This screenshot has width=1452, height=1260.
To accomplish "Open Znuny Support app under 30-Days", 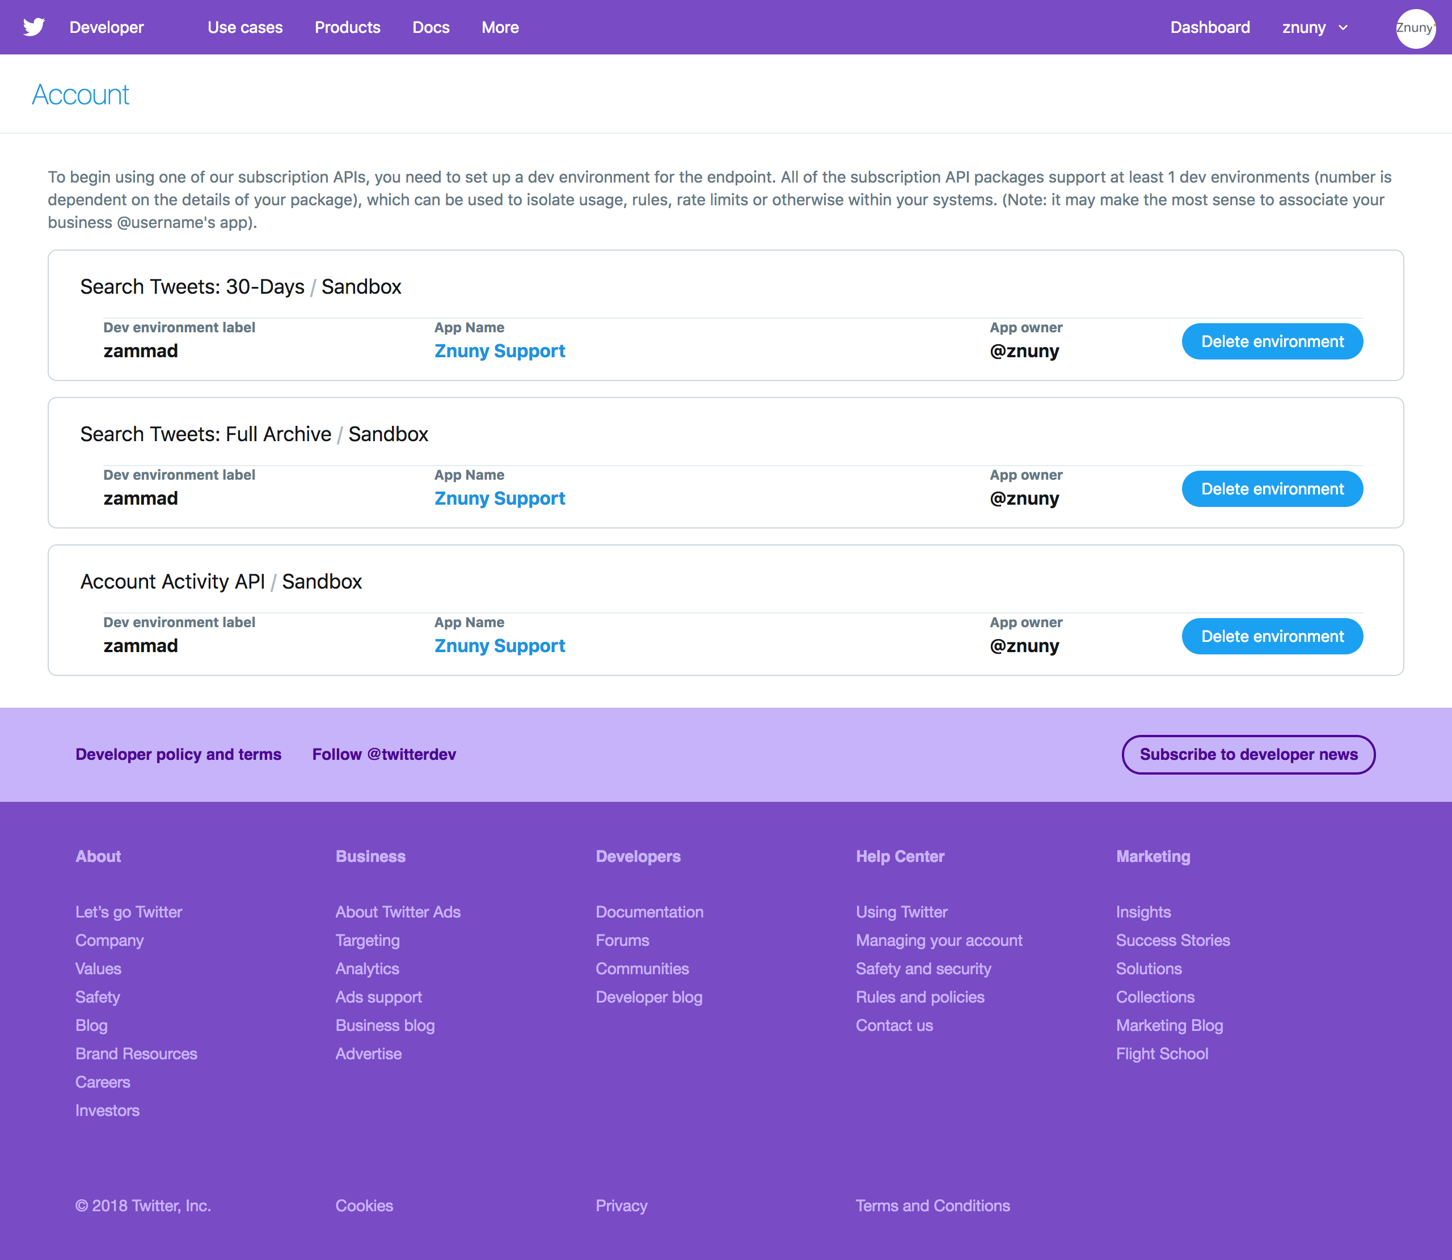I will click(x=499, y=351).
